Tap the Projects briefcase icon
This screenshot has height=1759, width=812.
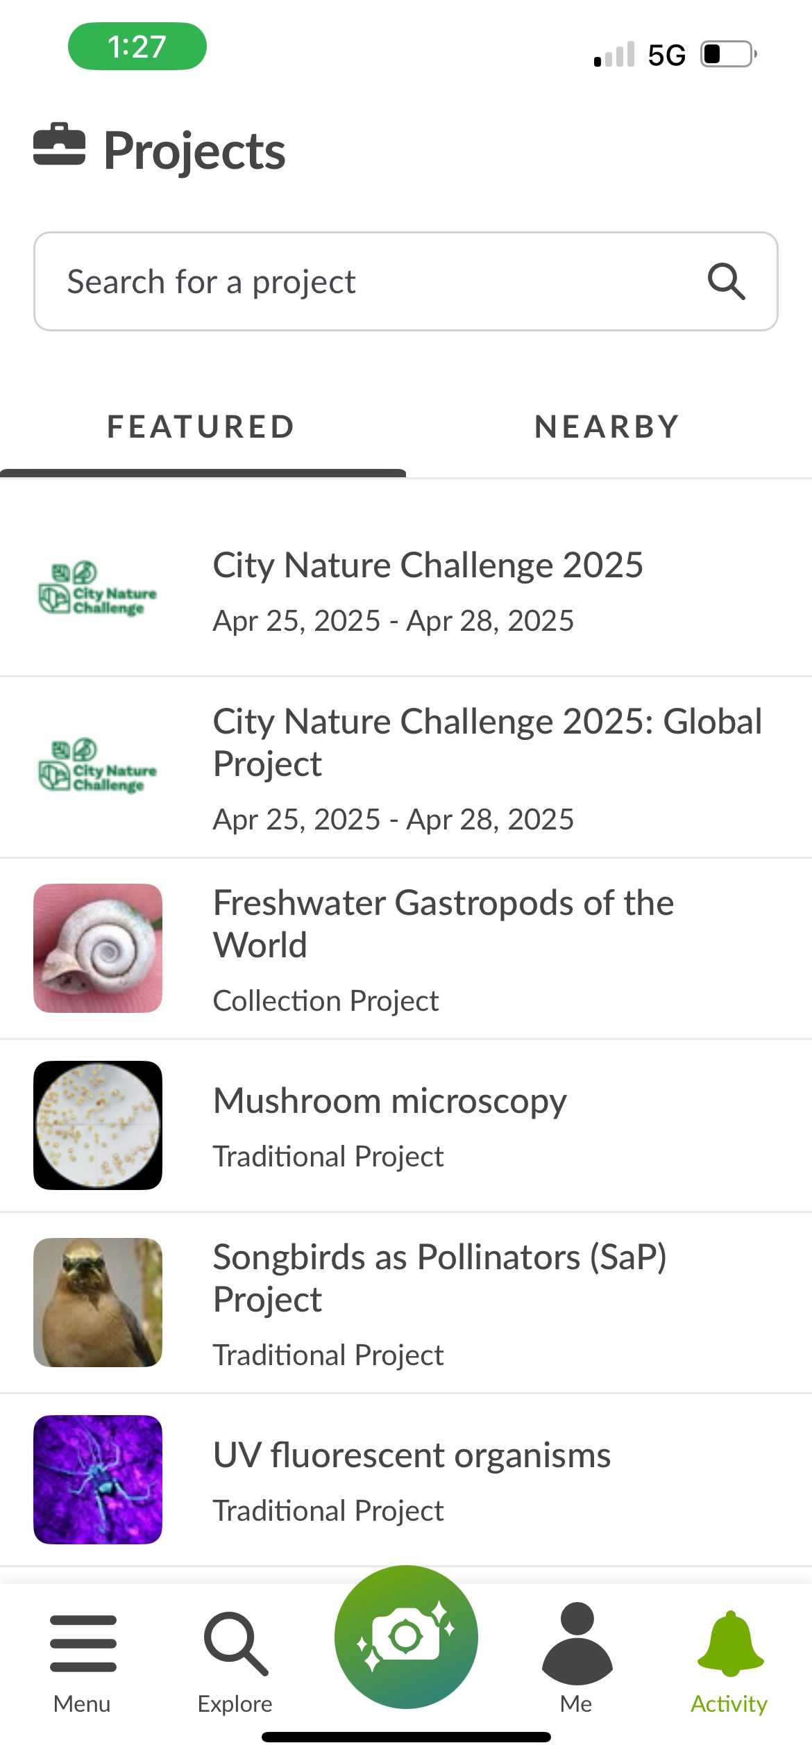(x=59, y=145)
